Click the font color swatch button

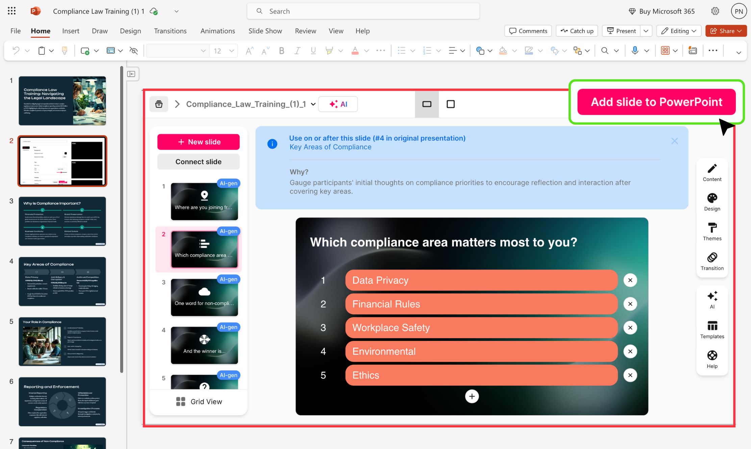pos(355,51)
